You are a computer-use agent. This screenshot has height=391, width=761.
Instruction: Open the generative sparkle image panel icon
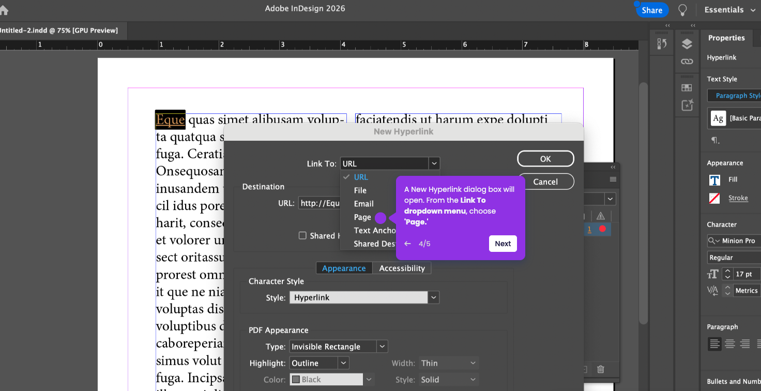(x=687, y=105)
